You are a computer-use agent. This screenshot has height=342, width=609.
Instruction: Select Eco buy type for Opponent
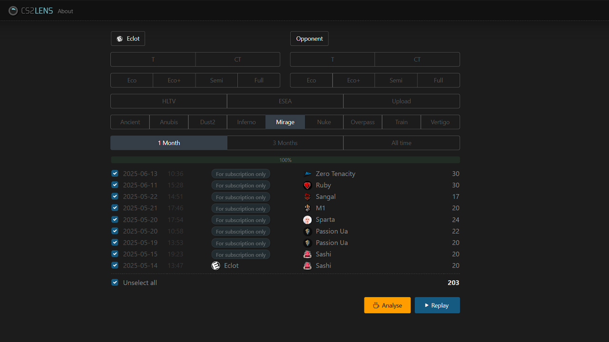tap(311, 80)
